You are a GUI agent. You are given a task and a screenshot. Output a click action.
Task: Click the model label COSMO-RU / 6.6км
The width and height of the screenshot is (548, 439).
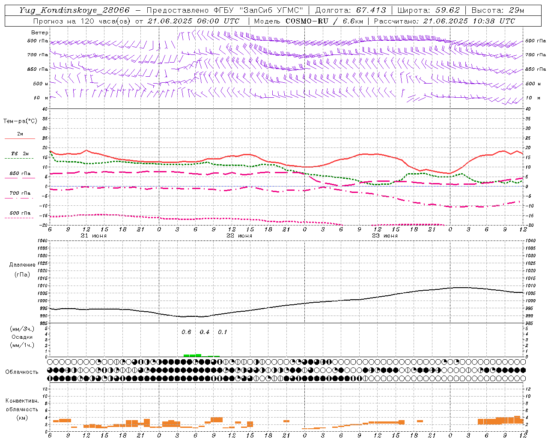pos(324,21)
